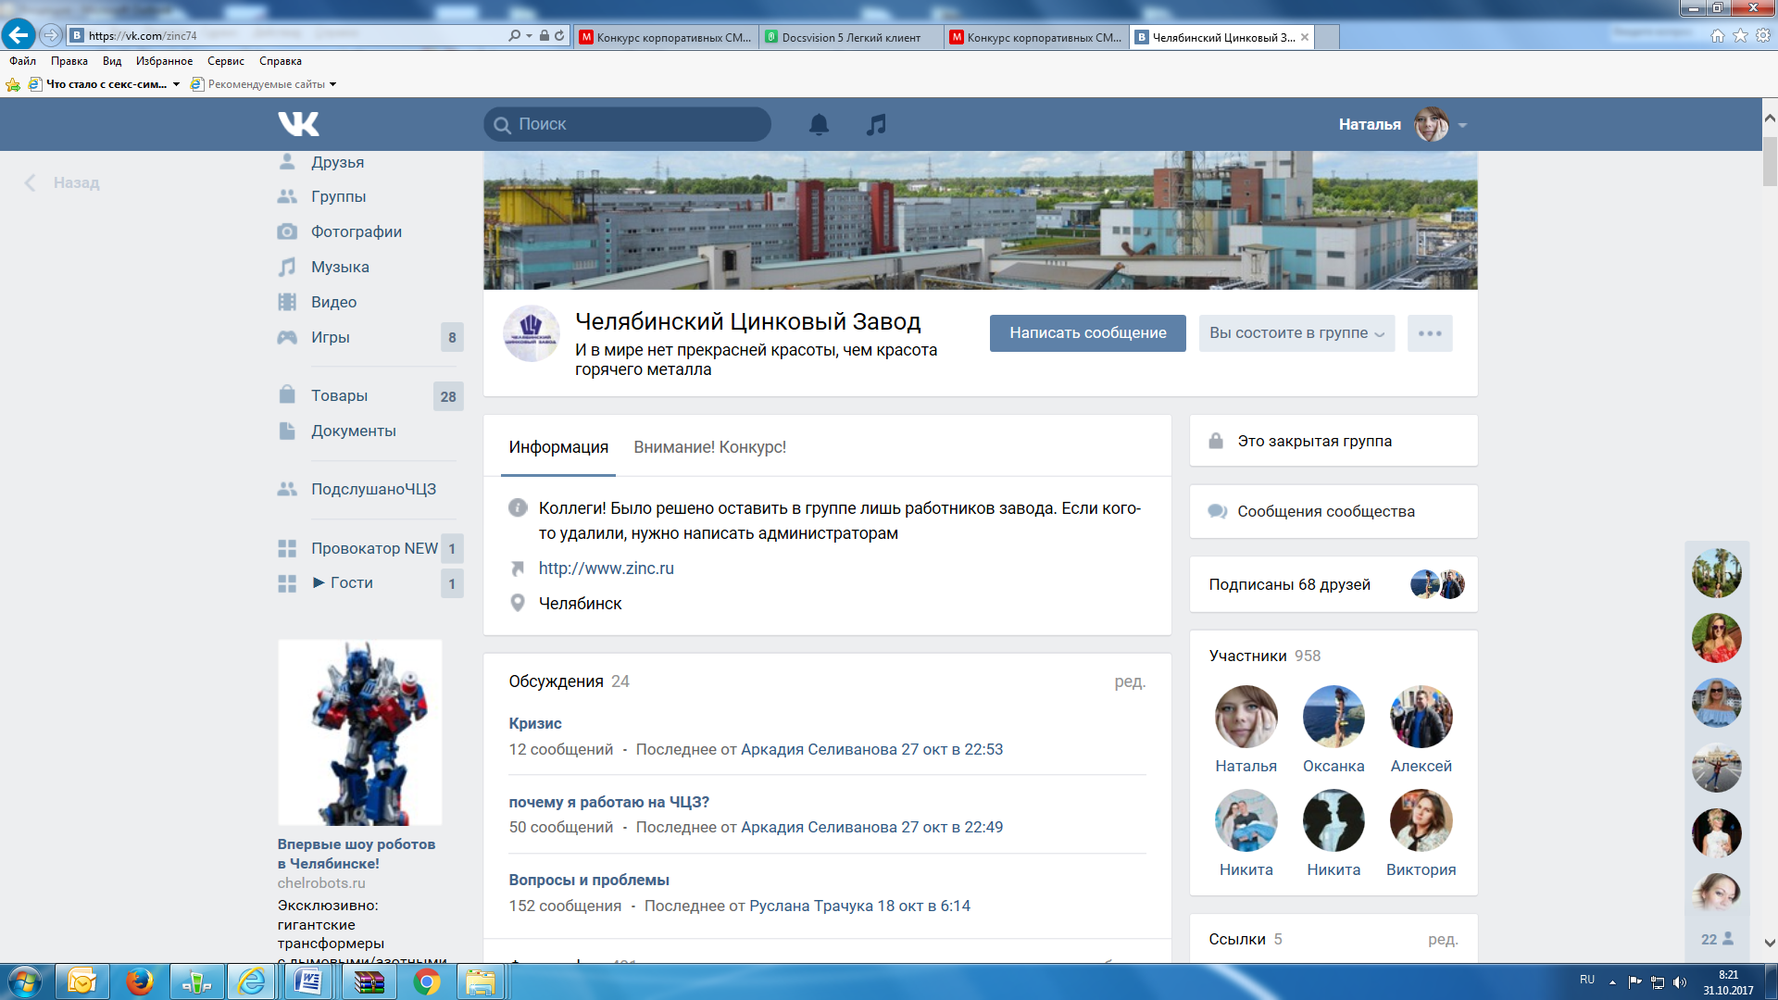The image size is (1778, 1000).
Task: Open Участники 958 members list
Action: point(1265,656)
